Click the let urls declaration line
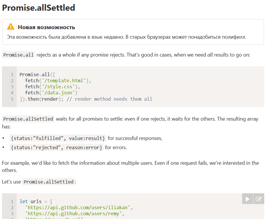266x219 pixels. (36, 201)
